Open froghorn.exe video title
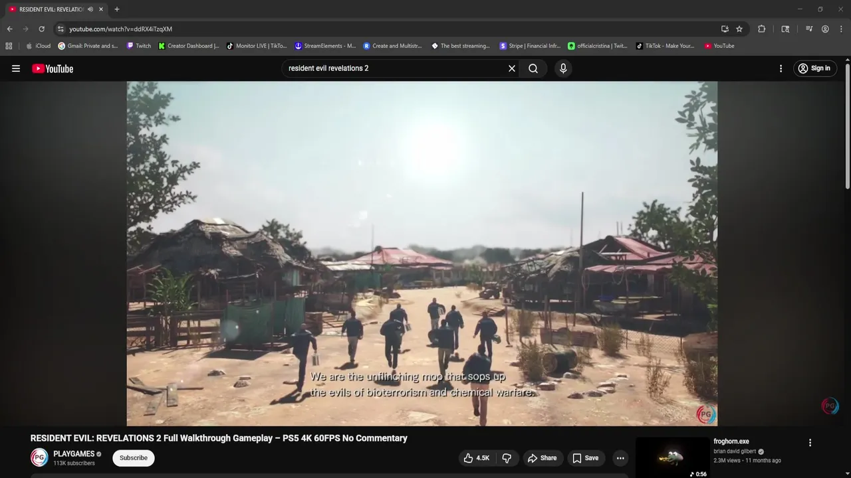The height and width of the screenshot is (478, 851). (x=731, y=441)
